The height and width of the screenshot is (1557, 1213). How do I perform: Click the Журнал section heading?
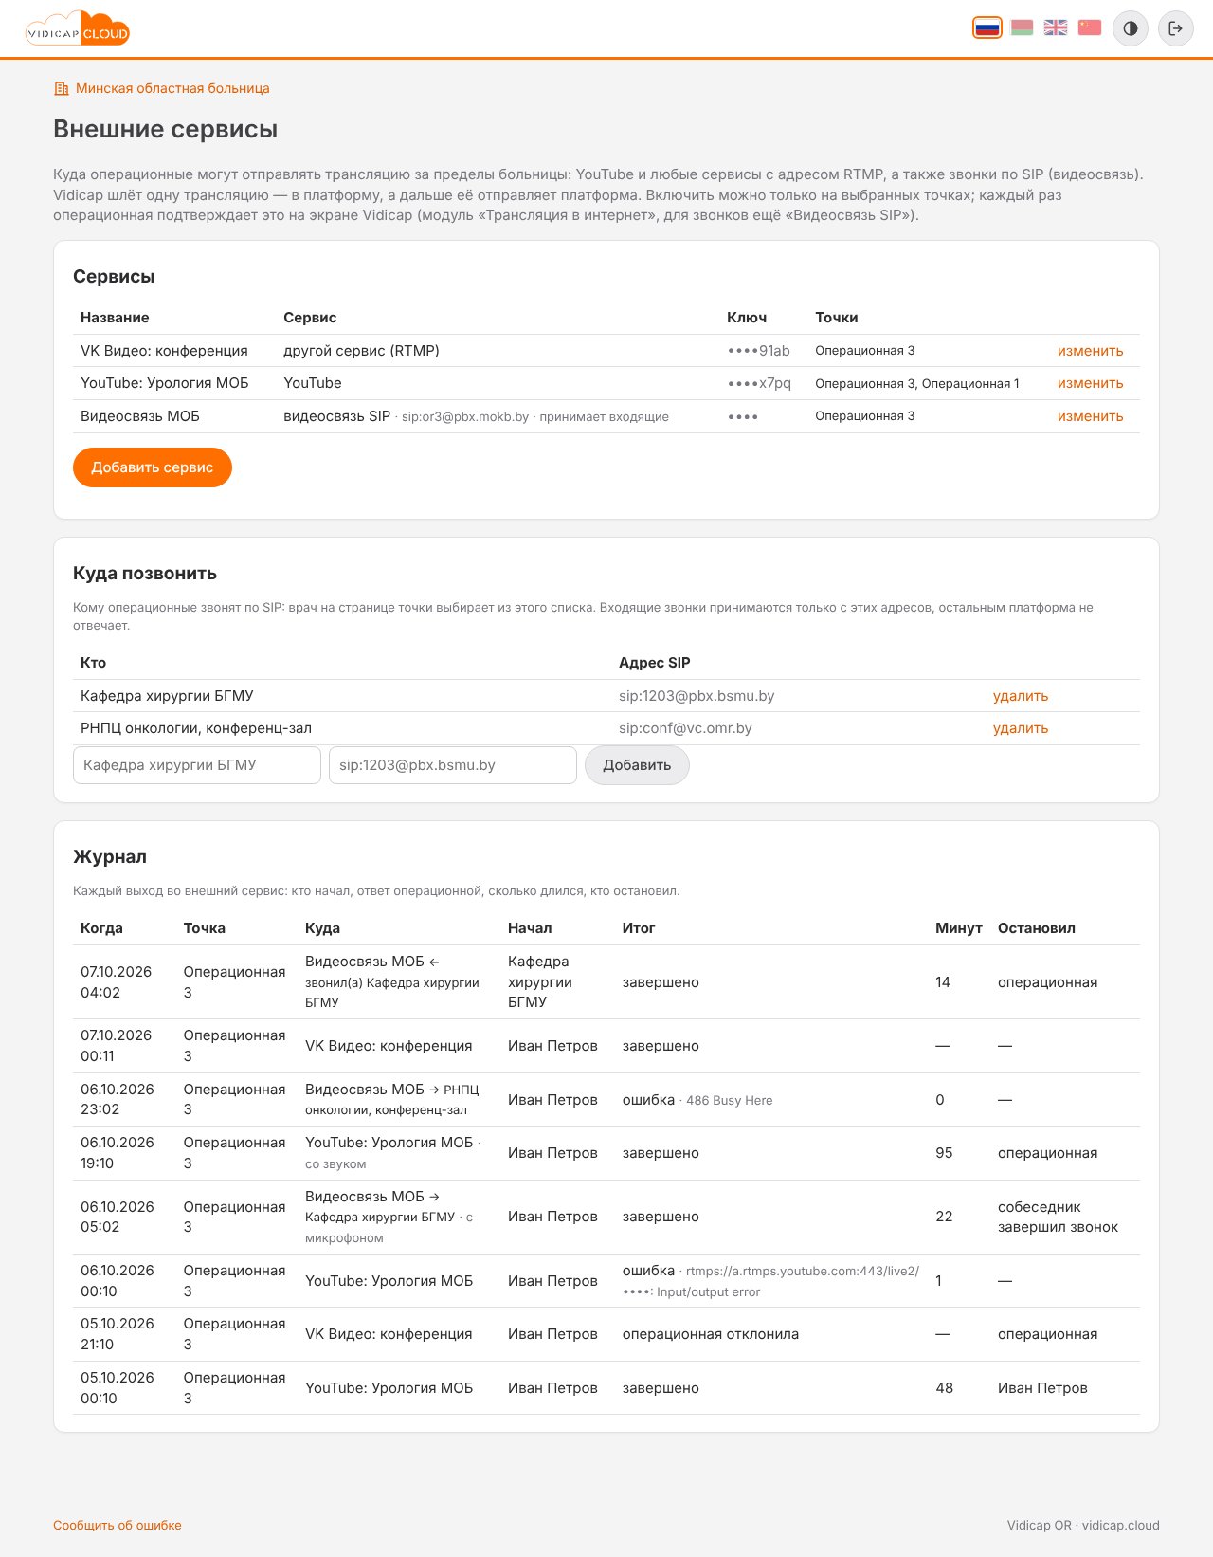110,857
